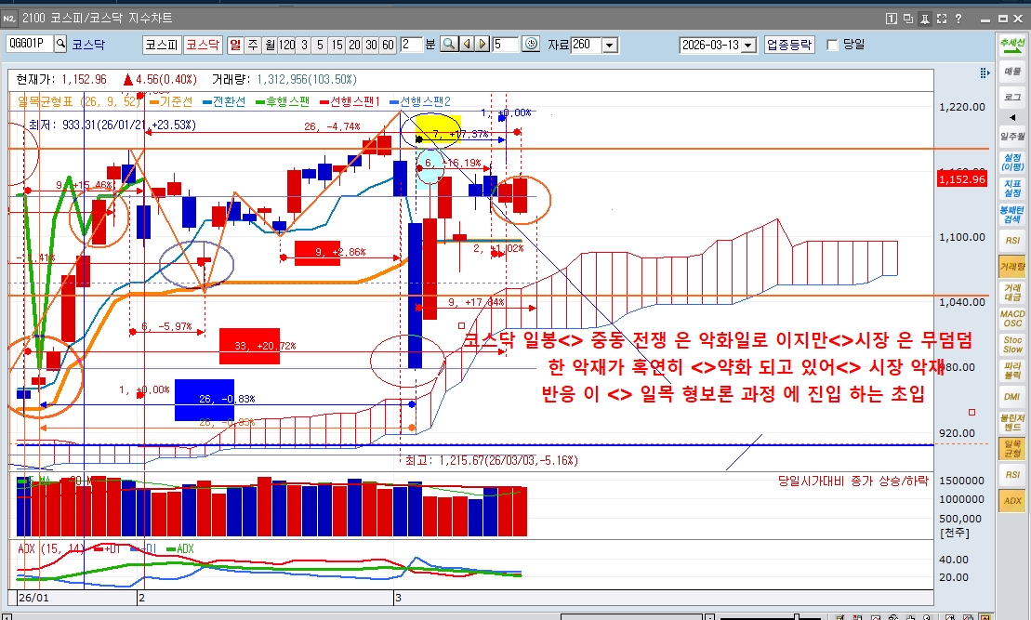Enable the 당일 checkbox
Image resolution: width=1031 pixels, height=620 pixels.
point(833,44)
